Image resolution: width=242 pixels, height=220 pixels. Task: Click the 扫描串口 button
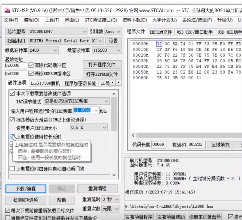(x=16, y=41)
